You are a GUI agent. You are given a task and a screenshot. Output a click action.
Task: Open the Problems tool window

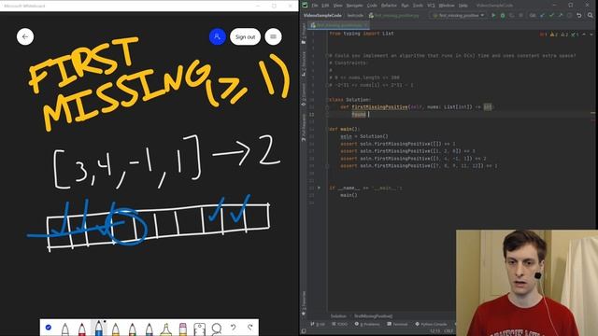(367, 324)
